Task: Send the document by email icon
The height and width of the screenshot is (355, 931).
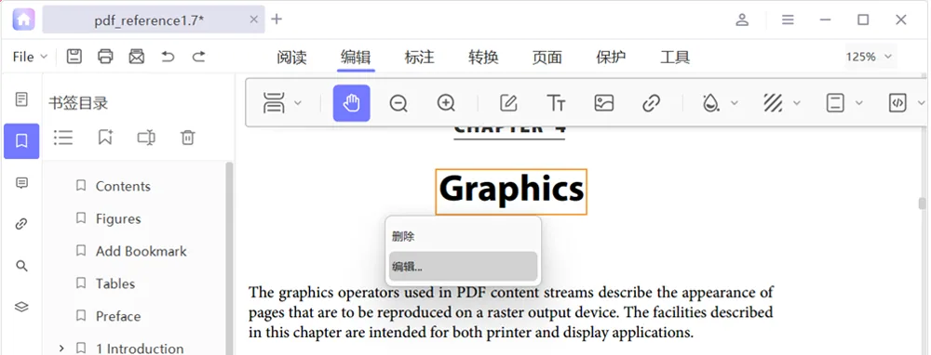Action: coord(137,57)
